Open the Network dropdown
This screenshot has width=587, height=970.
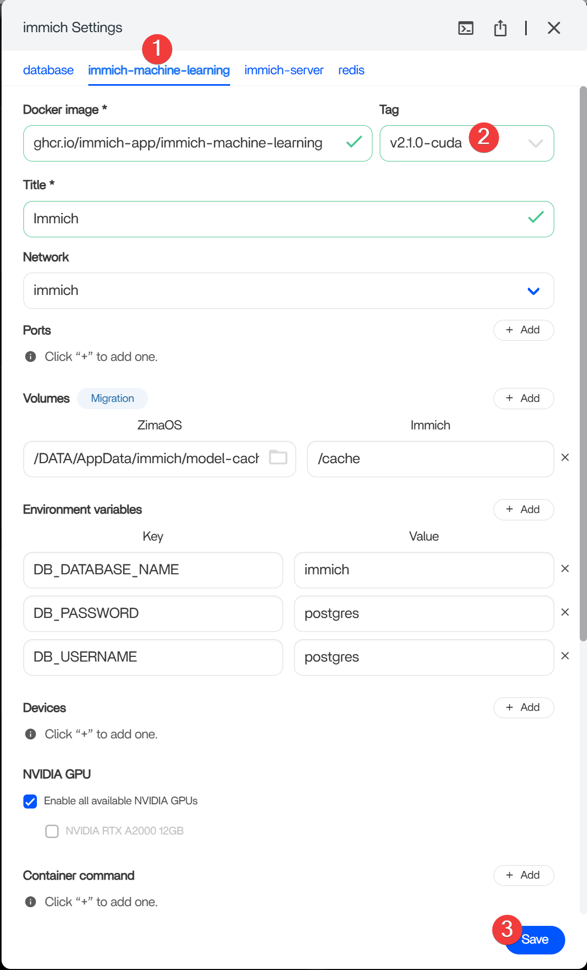coord(533,291)
